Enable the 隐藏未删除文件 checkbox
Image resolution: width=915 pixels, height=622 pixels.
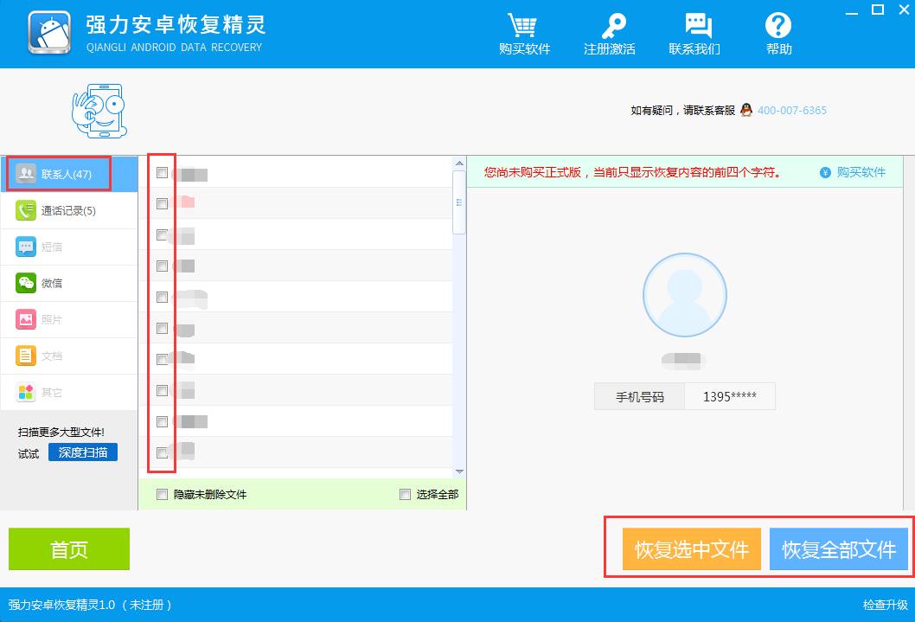161,494
